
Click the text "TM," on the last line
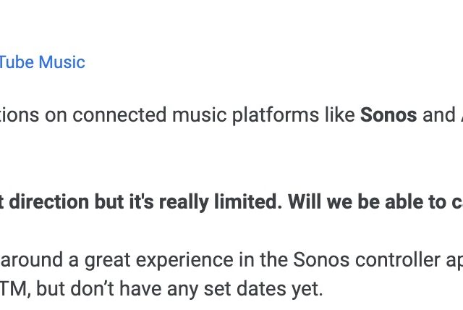click(14, 289)
